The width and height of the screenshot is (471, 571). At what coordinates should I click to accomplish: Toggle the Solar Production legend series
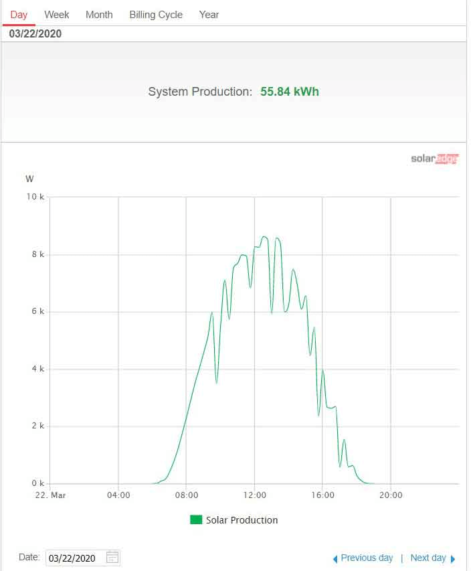[242, 520]
